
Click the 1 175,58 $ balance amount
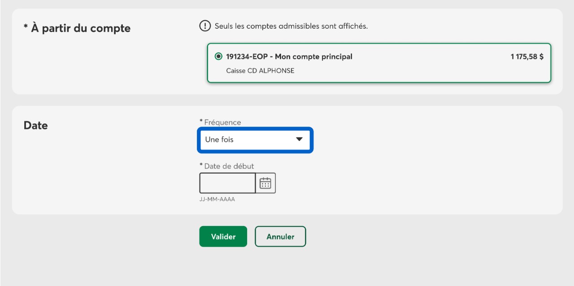click(x=527, y=57)
